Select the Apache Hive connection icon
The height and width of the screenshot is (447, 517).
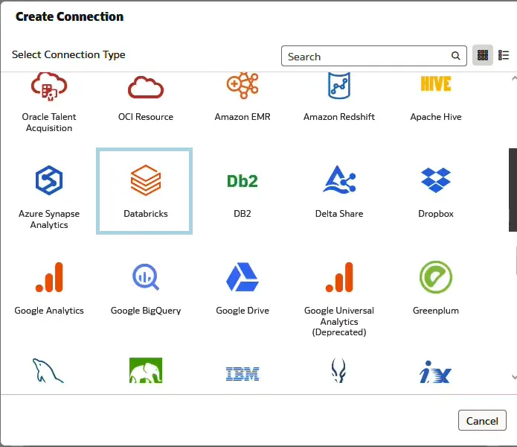click(x=436, y=83)
